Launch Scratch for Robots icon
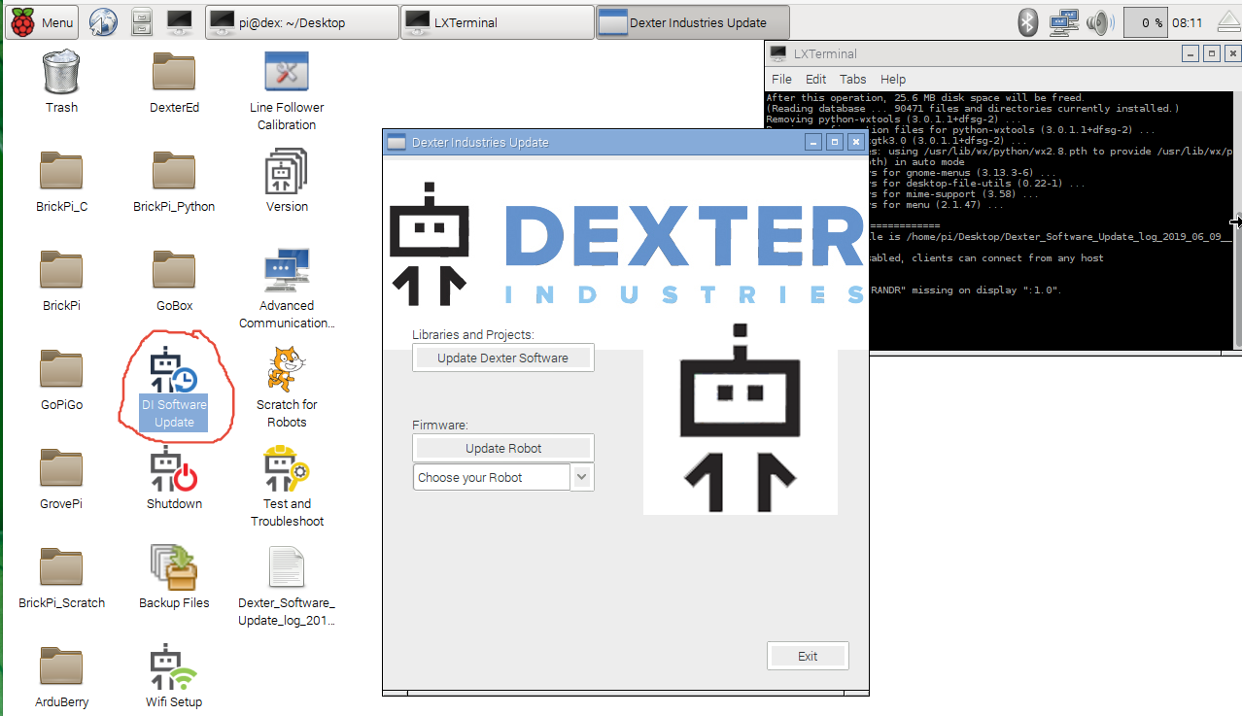The width and height of the screenshot is (1242, 716). [287, 371]
